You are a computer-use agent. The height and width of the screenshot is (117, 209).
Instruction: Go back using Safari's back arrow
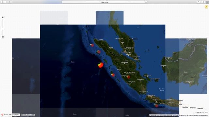point(2,2)
